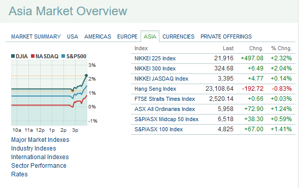This screenshot has width=299, height=188.
Task: Click the +1.24% percent change
Action: [281, 109]
